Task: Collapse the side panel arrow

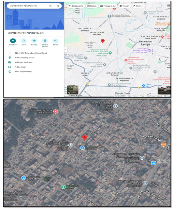Action: coord(66,49)
